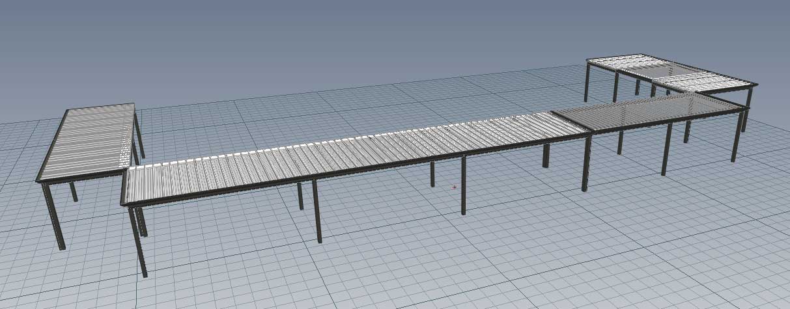Viewport: 790px width, 309px height.
Task: Click the small red cross marker under the conveyor
Action: 454,187
